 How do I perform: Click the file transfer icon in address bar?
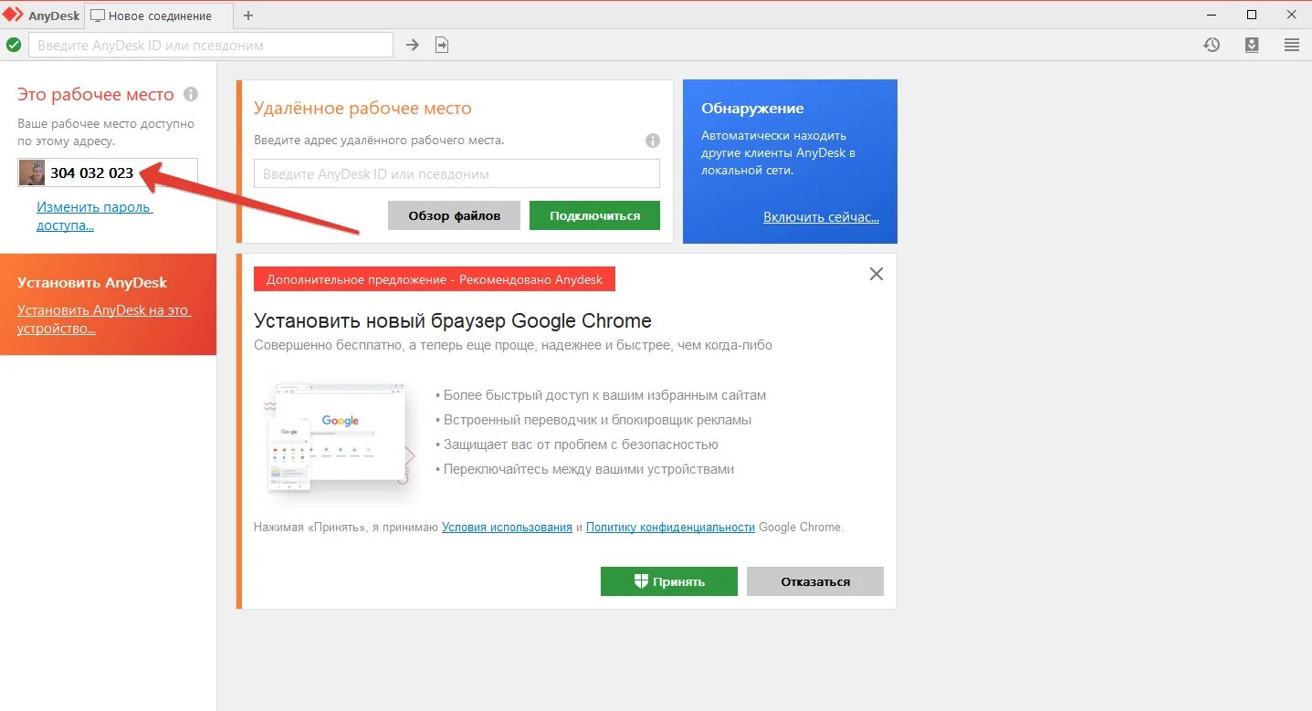point(442,45)
